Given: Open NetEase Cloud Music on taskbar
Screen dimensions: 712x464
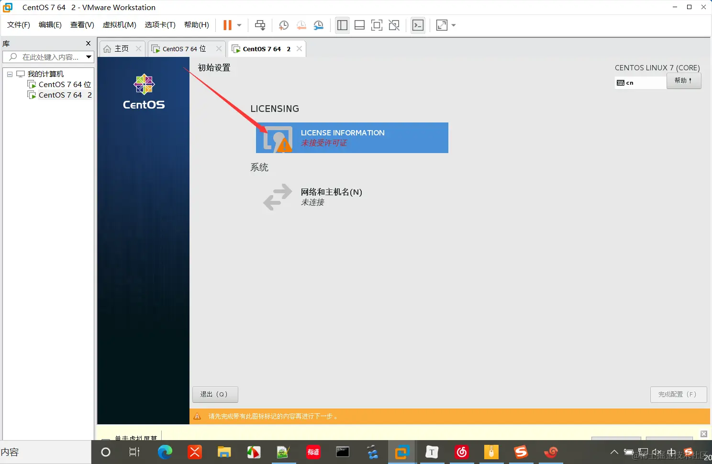Looking at the screenshot, I should (461, 452).
